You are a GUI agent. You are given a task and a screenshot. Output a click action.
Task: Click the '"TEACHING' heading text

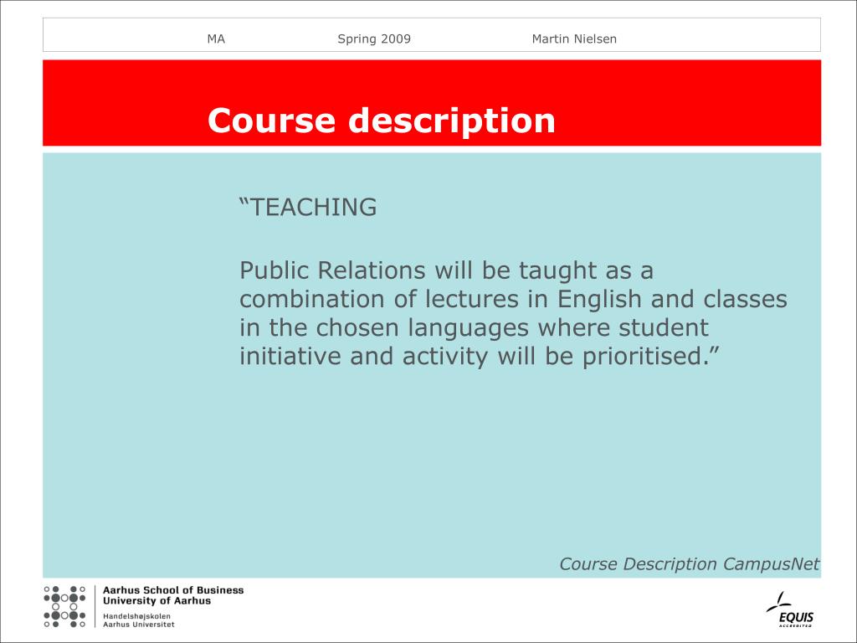(x=308, y=208)
